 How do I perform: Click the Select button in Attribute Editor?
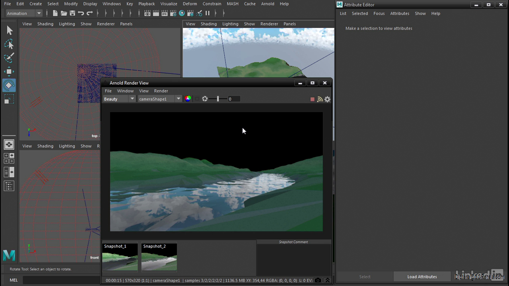coord(365,277)
